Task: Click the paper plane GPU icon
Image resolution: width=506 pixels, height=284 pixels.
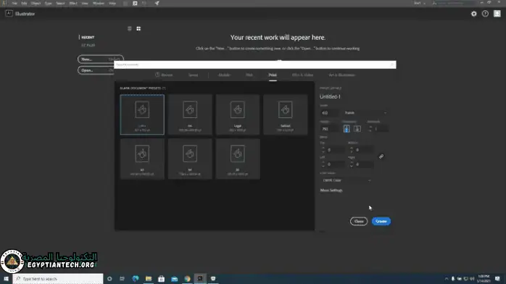Action: 157,3
